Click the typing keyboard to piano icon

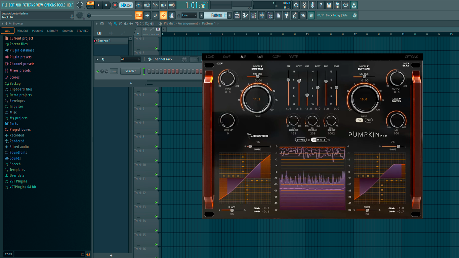pos(139,15)
